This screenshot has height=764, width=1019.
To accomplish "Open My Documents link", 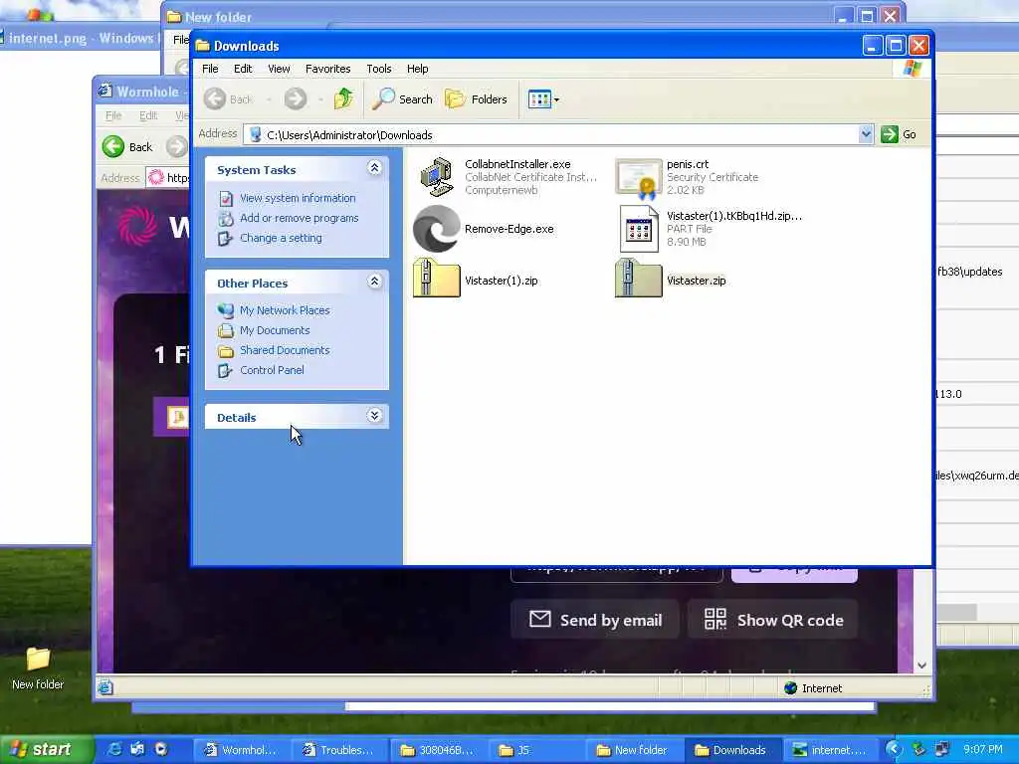I will pyautogui.click(x=275, y=330).
